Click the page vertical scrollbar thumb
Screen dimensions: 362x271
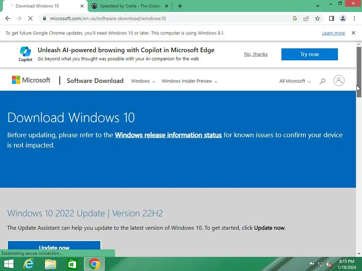[359, 72]
